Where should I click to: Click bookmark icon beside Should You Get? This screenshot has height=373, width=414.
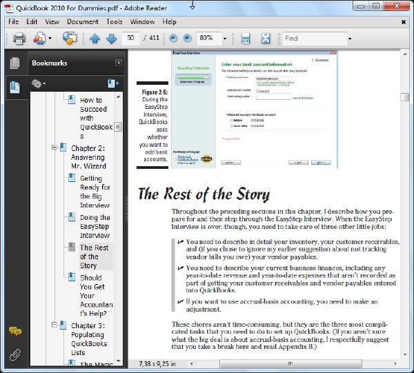click(x=72, y=276)
